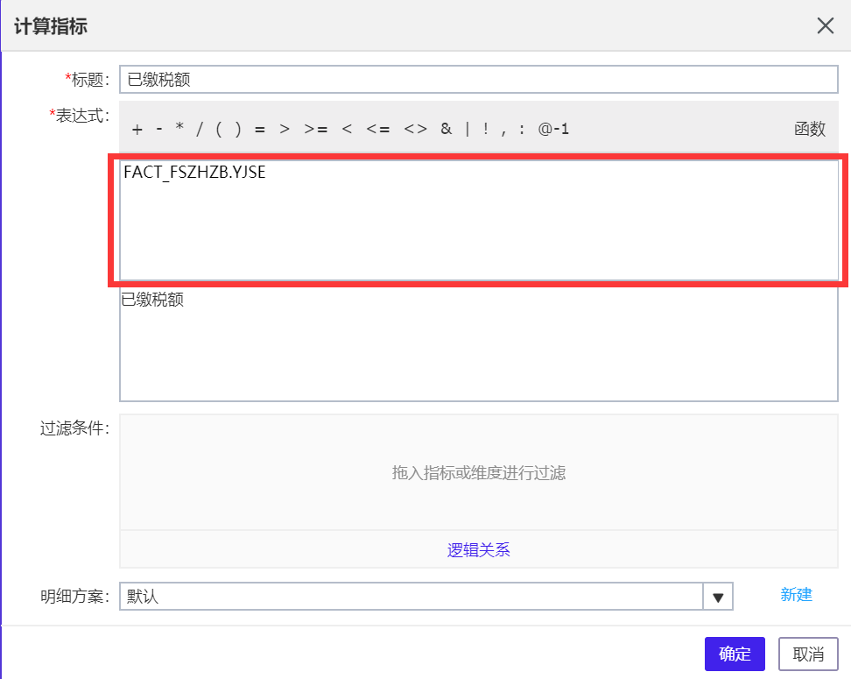Insert the division slash operator
851x679 pixels.
tap(200, 130)
